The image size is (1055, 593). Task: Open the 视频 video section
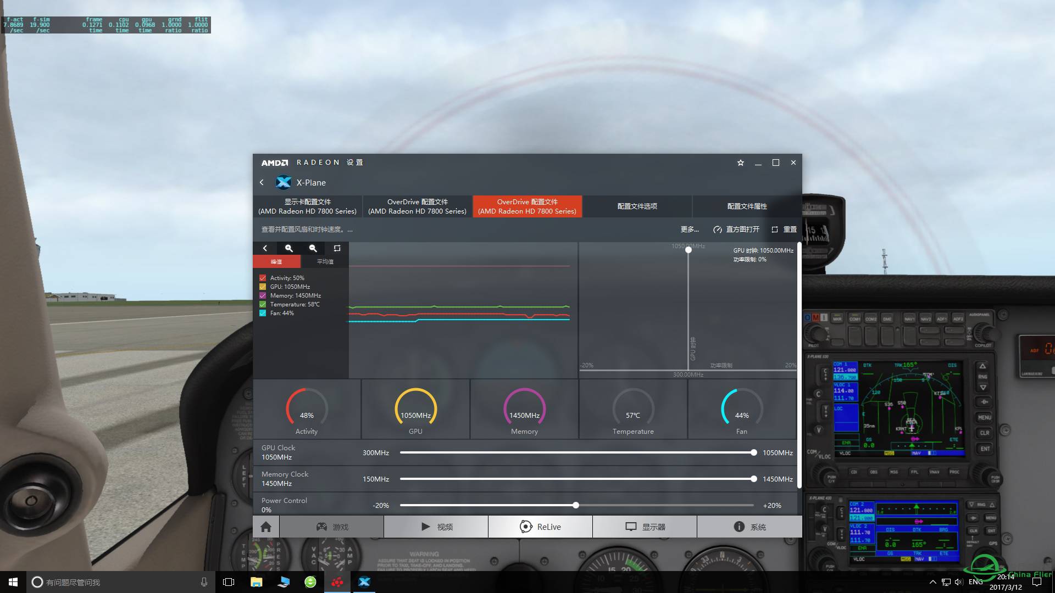tap(436, 527)
